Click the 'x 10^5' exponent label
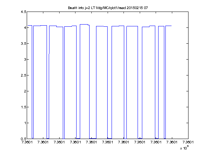Viewport: 208px width, 156px height. (184, 148)
